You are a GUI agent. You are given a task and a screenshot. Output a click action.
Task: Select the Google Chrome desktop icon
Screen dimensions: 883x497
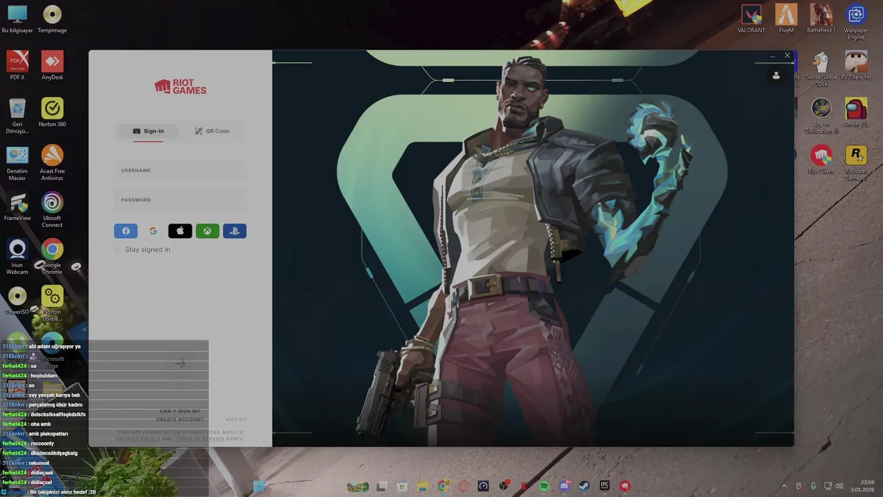pyautogui.click(x=52, y=256)
